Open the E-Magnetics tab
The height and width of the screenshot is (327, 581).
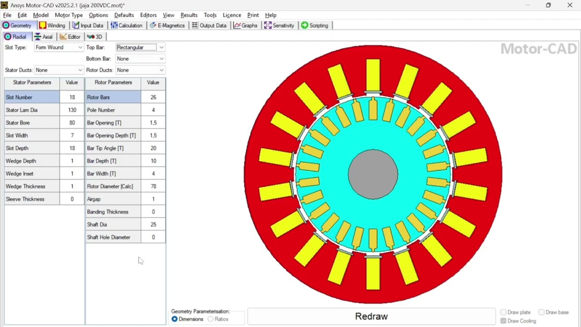coord(167,25)
